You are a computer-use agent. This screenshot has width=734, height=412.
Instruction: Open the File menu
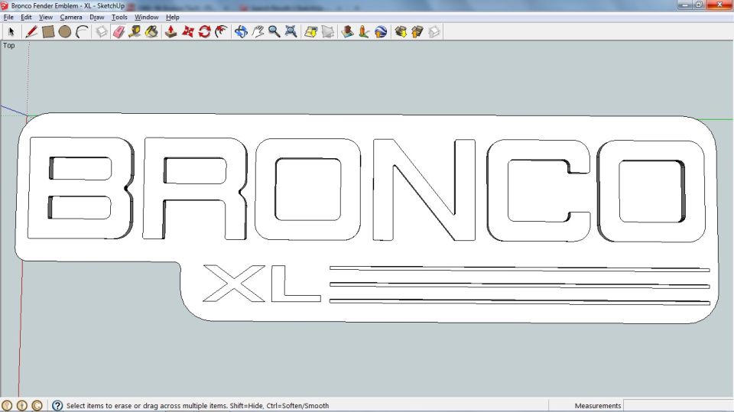click(x=8, y=17)
